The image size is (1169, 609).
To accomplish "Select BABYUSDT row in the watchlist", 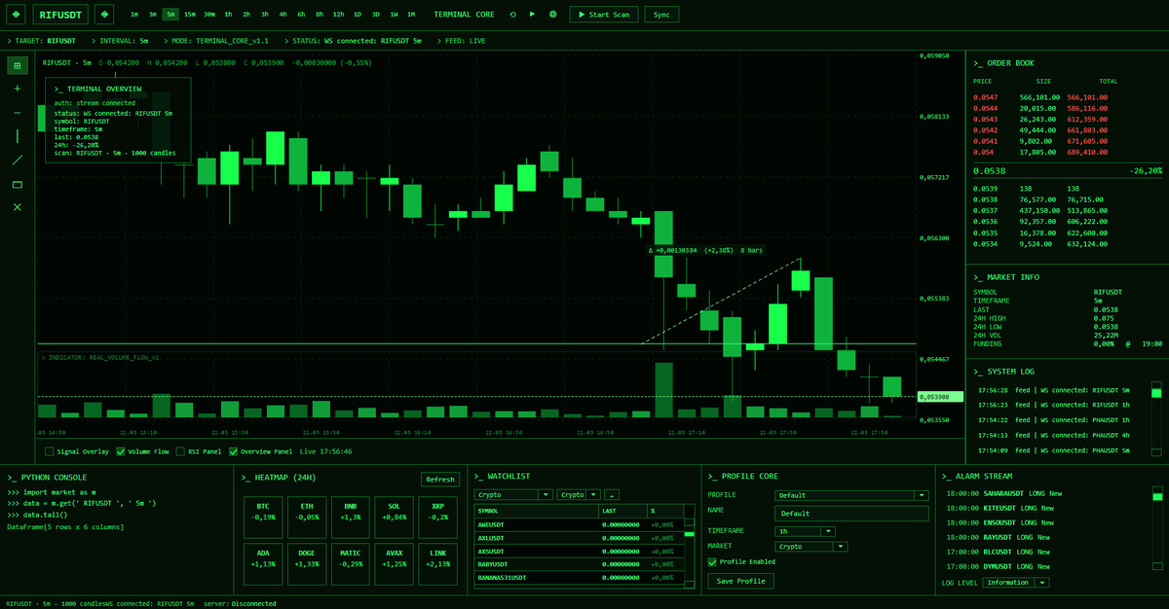I will click(x=578, y=563).
